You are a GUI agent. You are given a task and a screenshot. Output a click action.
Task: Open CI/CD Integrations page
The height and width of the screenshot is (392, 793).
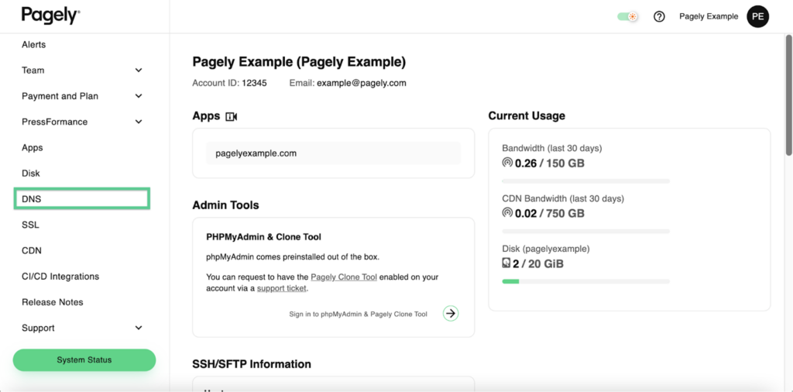pyautogui.click(x=60, y=277)
